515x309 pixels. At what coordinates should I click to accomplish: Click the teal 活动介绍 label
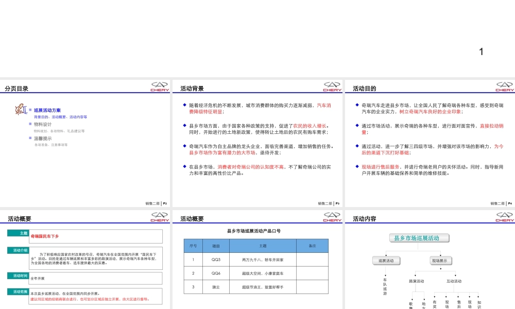click(x=18, y=250)
